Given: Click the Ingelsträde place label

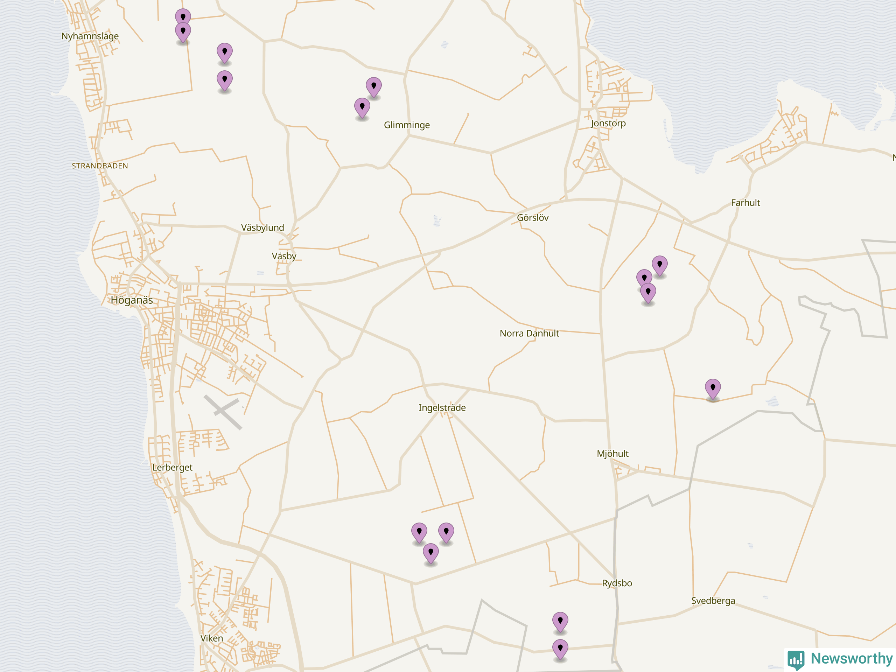Looking at the screenshot, I should [442, 407].
